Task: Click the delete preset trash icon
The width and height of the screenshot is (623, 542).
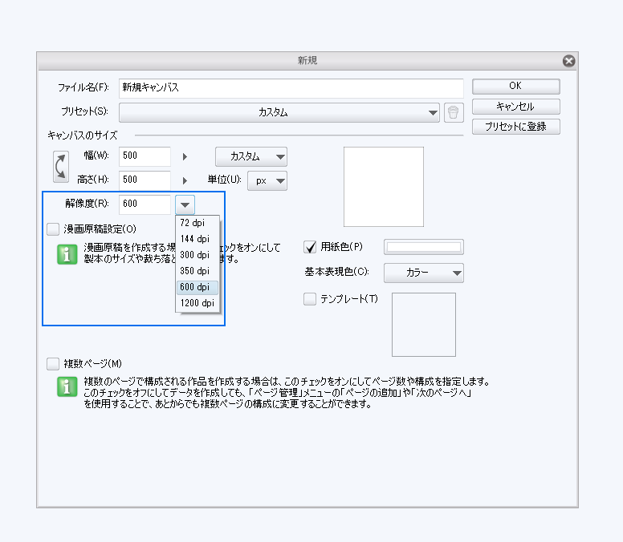Action: click(x=454, y=113)
